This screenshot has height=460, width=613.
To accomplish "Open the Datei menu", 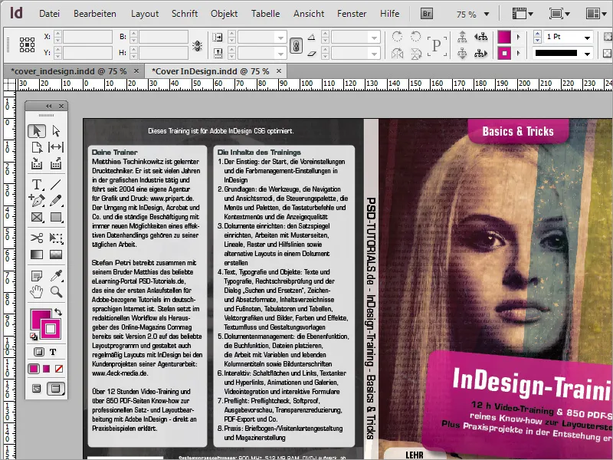I will pos(49,14).
